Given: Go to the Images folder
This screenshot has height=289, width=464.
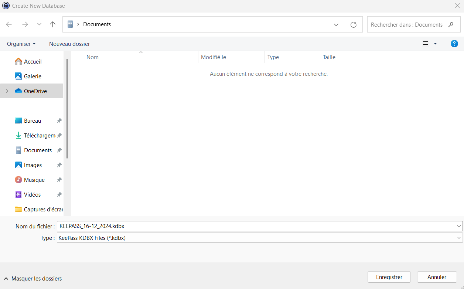Looking at the screenshot, I should tap(33, 165).
